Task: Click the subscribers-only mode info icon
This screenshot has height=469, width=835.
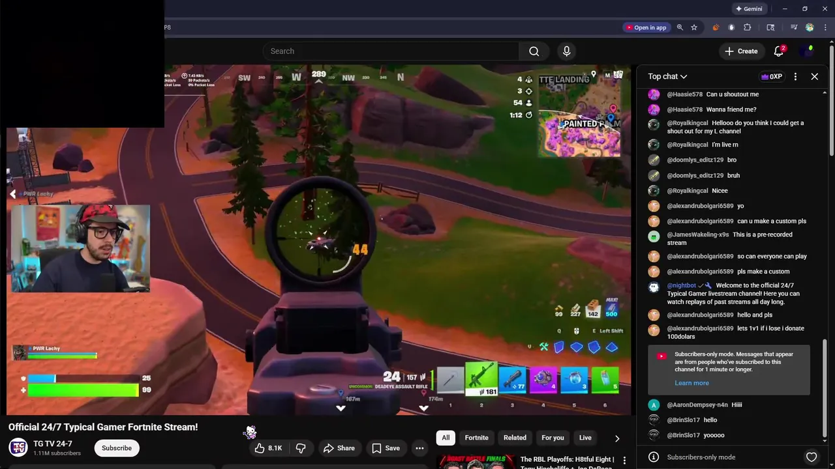Action: coord(654,457)
